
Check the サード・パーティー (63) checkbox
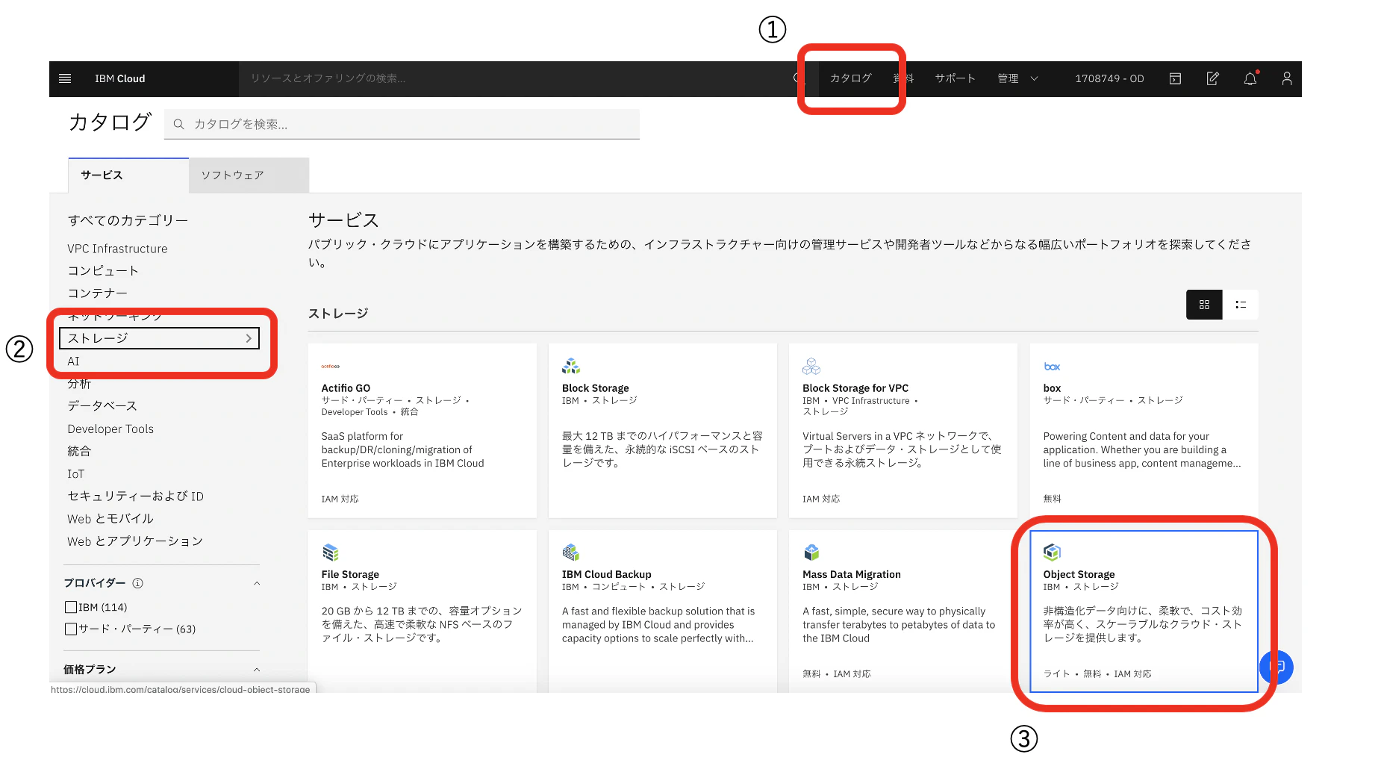coord(71,629)
